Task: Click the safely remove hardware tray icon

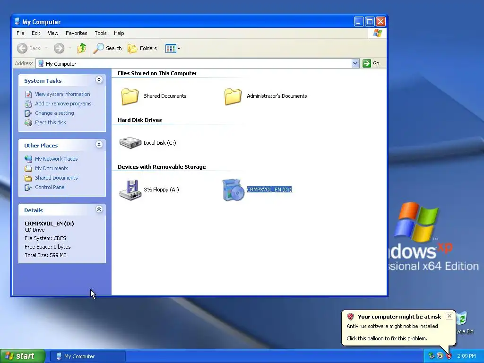Action: [432, 356]
